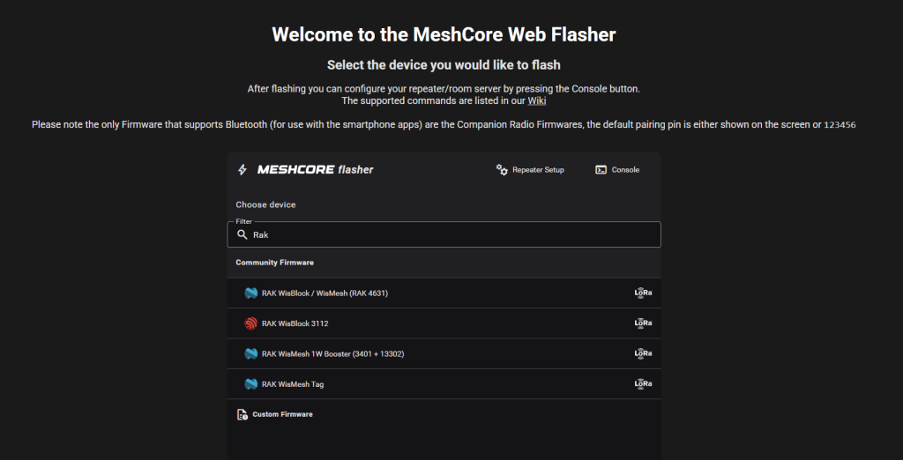Open the Wiki link
Viewport: 903px width, 460px height.
click(537, 100)
